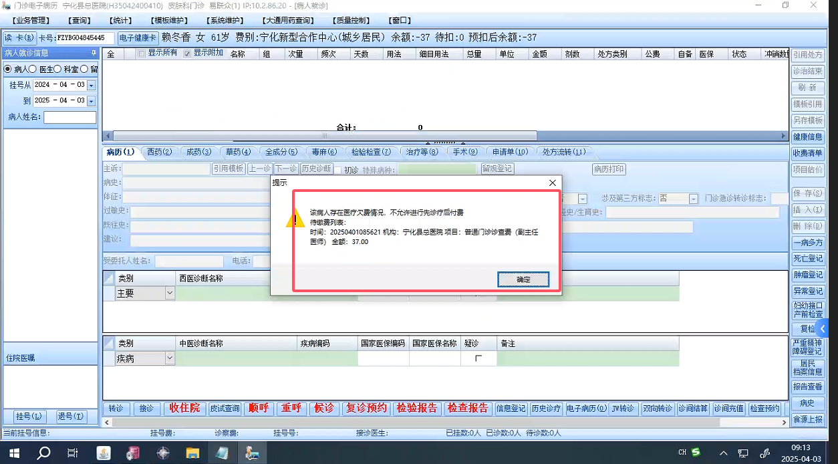Image resolution: width=838 pixels, height=464 pixels.
Task: Open the Java application in taskbar
Action: [x=104, y=453]
